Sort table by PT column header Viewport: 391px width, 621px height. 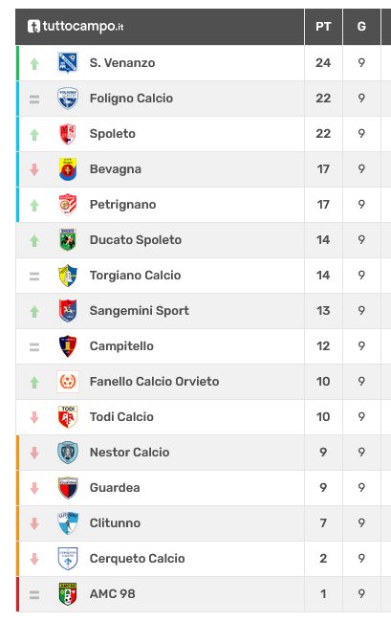coord(323,27)
